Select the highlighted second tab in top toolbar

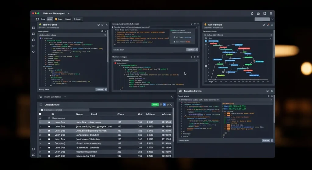tap(50, 19)
